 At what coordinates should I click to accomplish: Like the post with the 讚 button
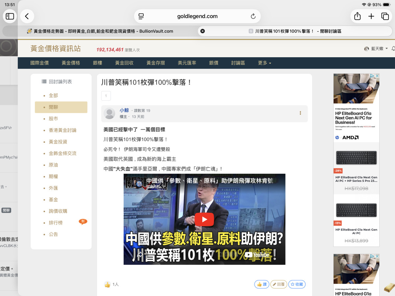(261, 284)
